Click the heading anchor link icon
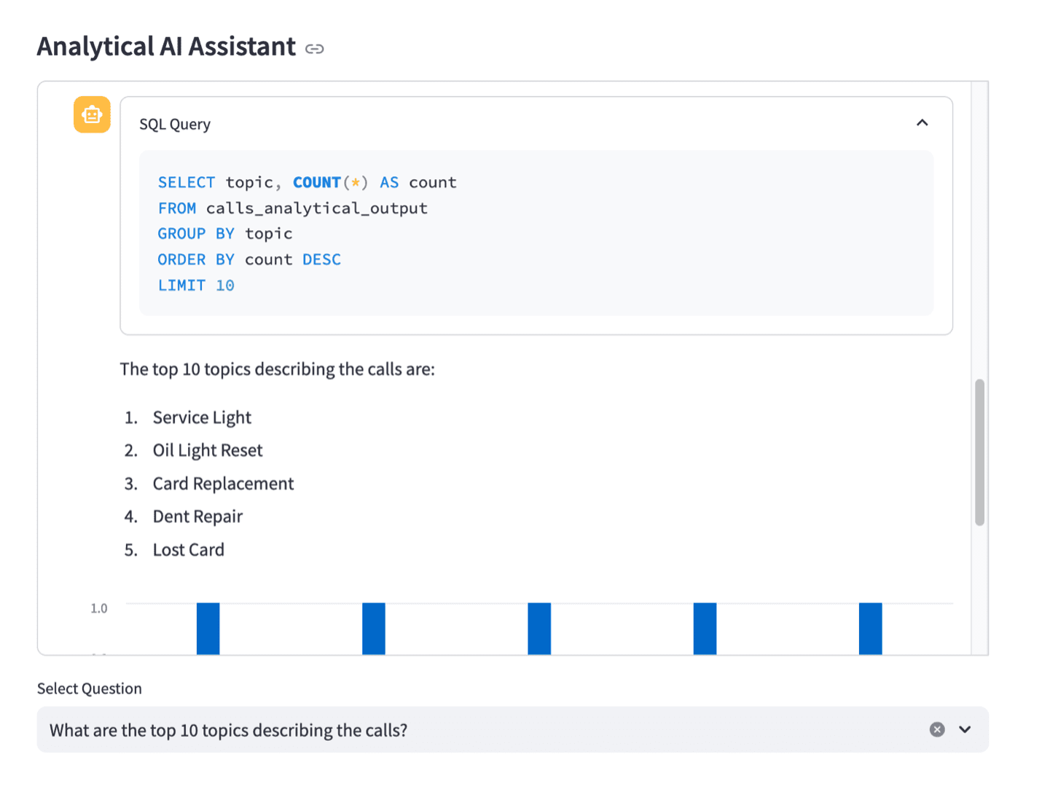The width and height of the screenshot is (1042, 794). 314,49
